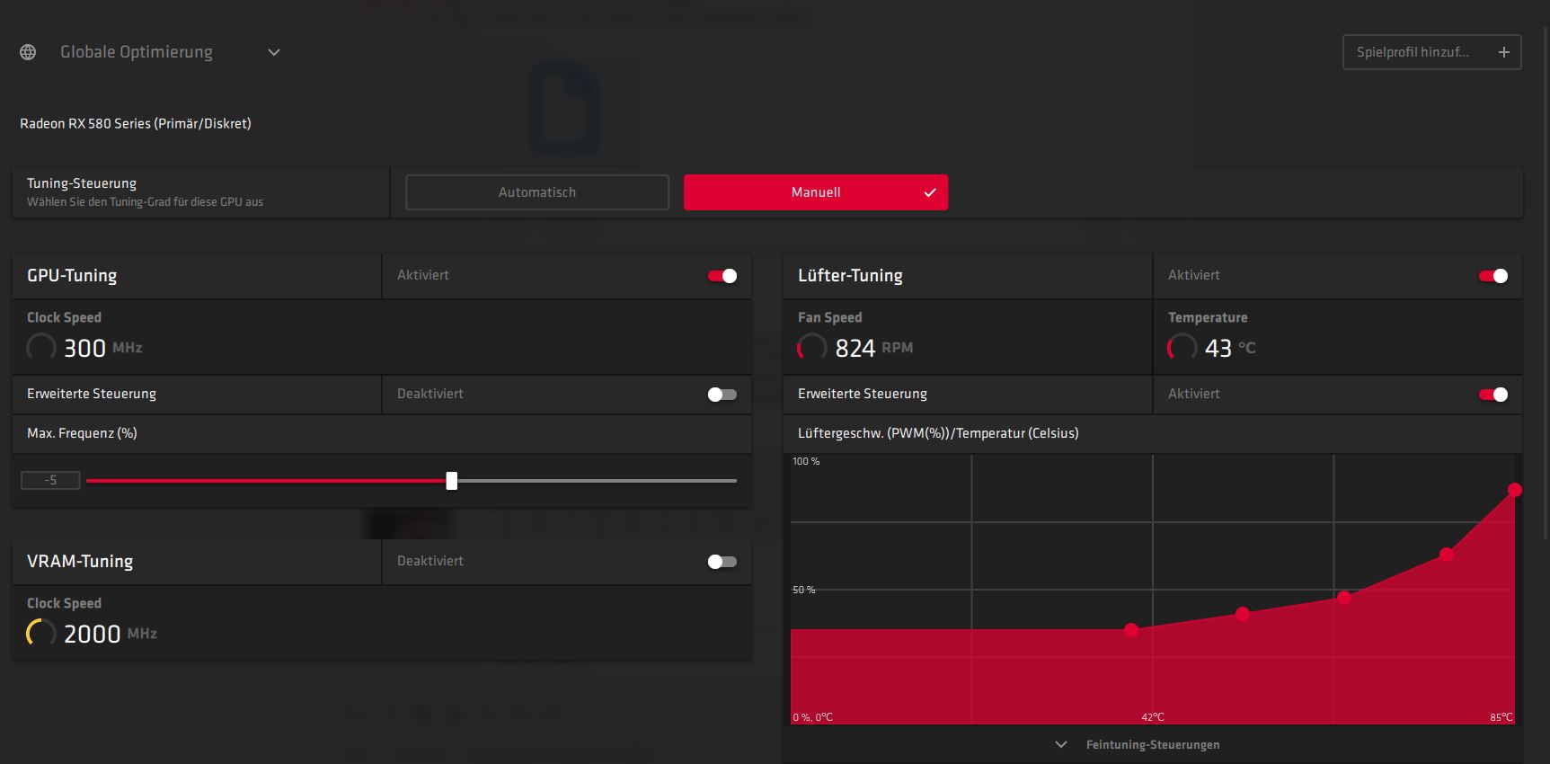Click the 42°C axis label on fan graph

[x=1153, y=717]
